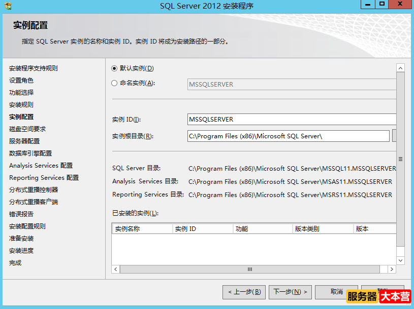Click the 功能 column header
This screenshot has width=414, height=309.
[x=263, y=229]
